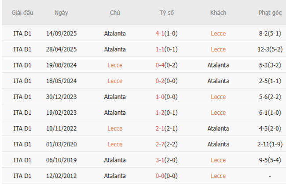Image resolution: width=286 pixels, height=184 pixels.
Task: Open the 0-0(0-0) match from 2012
Action: pyautogui.click(x=166, y=176)
